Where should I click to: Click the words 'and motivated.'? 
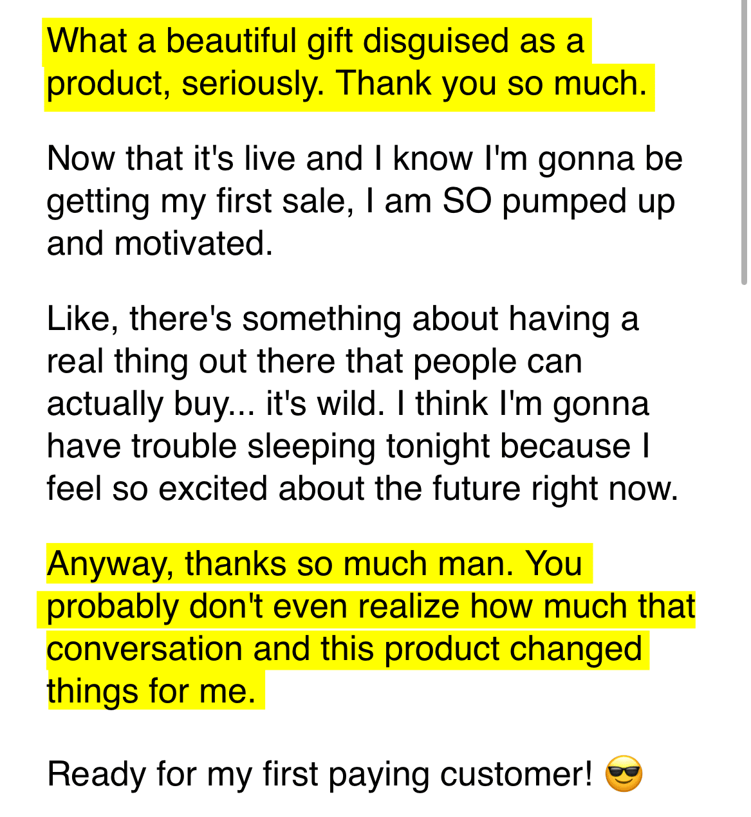[x=160, y=244]
